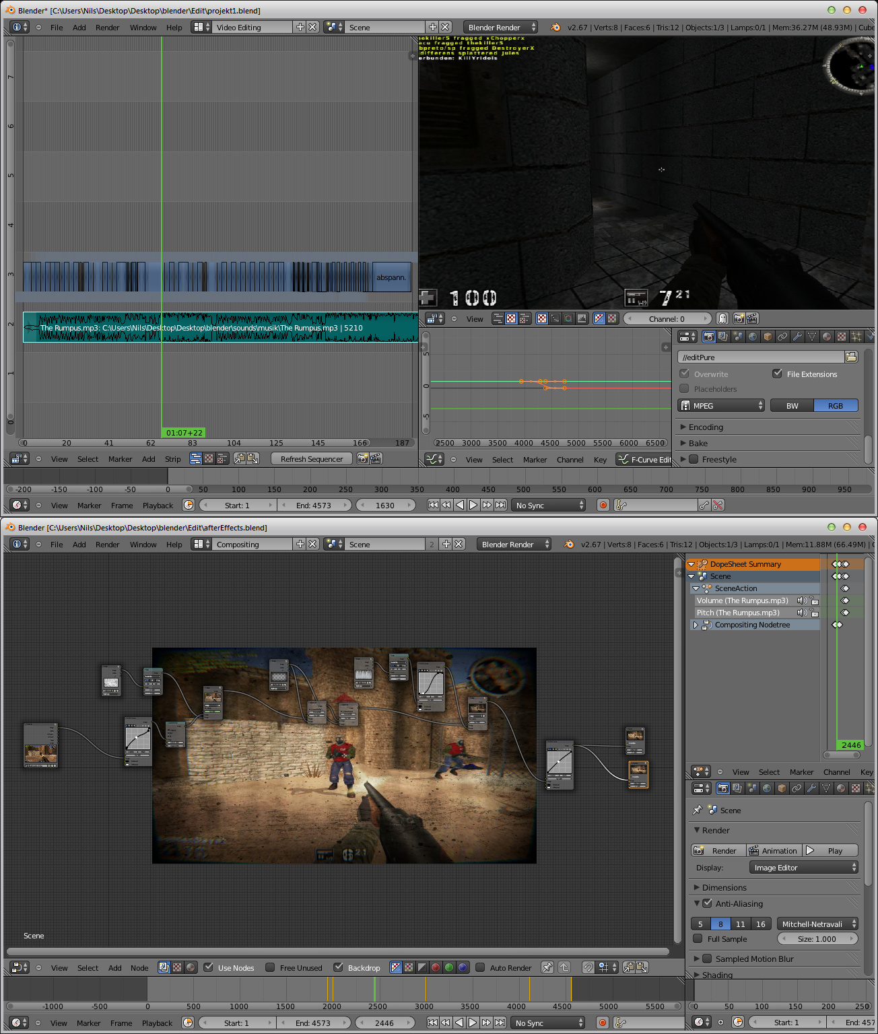
Task: Select the blue channel display in node editor
Action: (463, 967)
